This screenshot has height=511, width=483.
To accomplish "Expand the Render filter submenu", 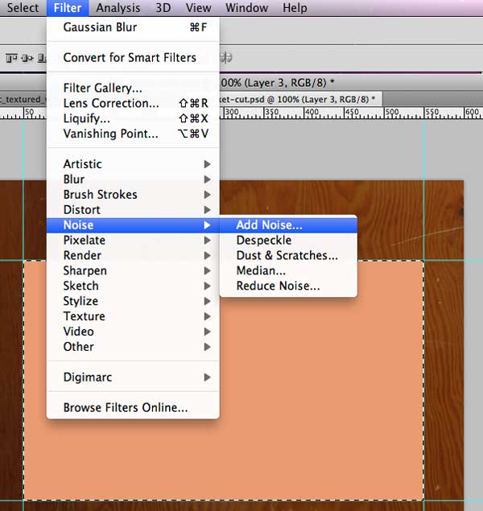I will click(80, 256).
